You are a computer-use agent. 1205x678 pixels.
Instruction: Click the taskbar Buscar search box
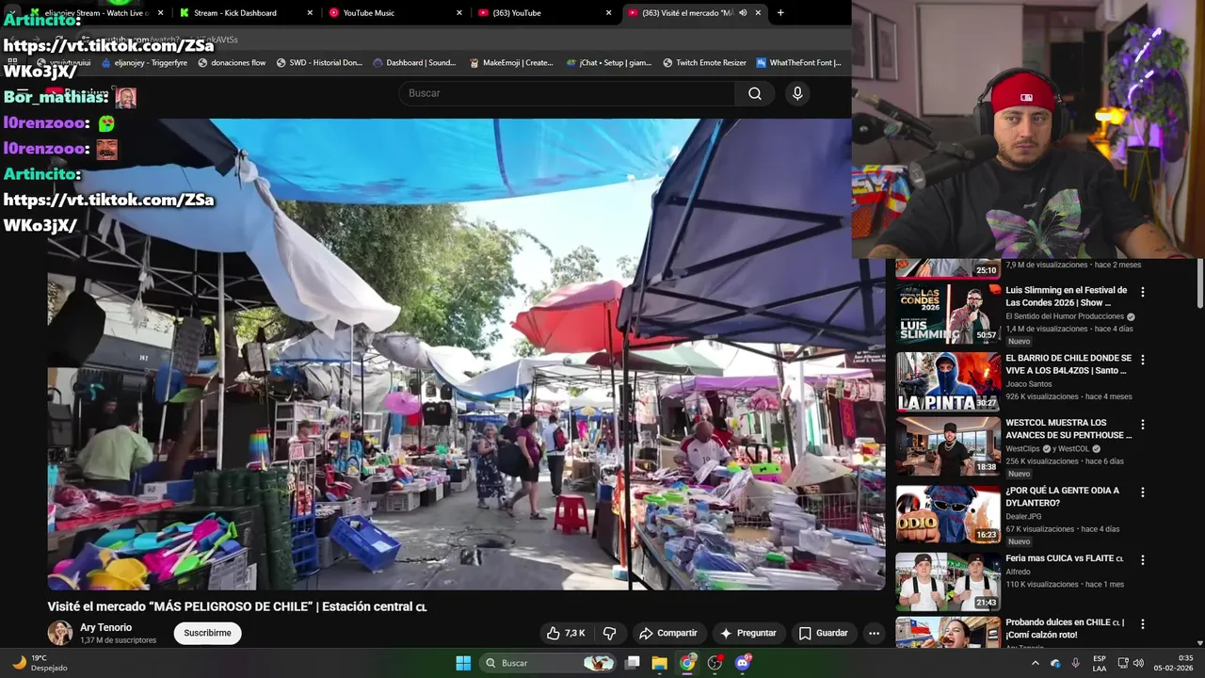pyautogui.click(x=549, y=663)
